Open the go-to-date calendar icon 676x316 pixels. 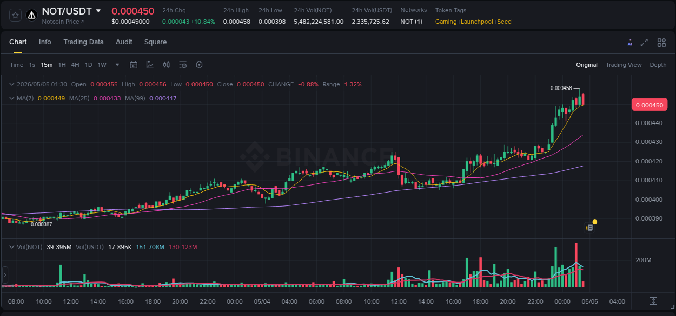coord(134,65)
